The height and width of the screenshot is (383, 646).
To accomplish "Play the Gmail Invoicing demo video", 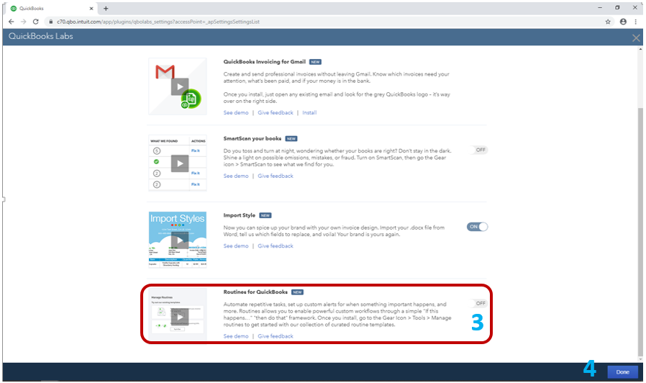I will tap(180, 87).
